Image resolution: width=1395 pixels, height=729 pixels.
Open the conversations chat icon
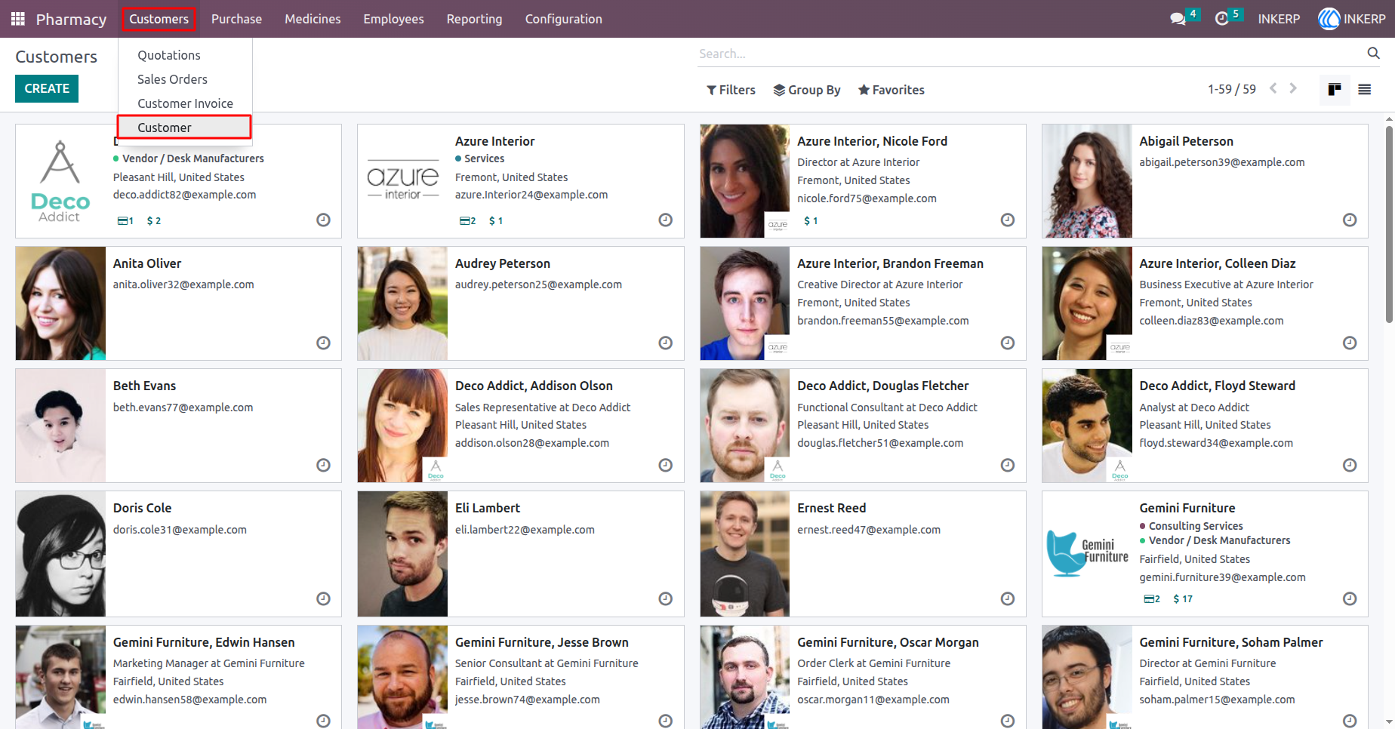pyautogui.click(x=1178, y=19)
